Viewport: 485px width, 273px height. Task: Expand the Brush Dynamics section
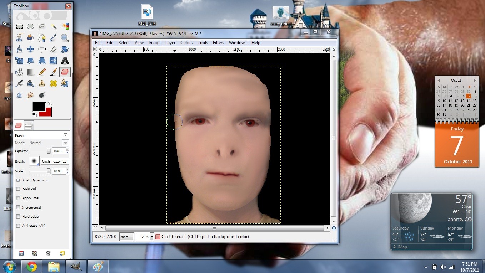(x=18, y=180)
